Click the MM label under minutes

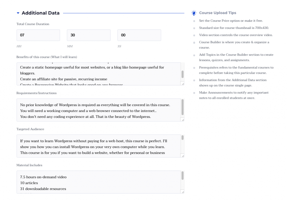click(x=70, y=46)
